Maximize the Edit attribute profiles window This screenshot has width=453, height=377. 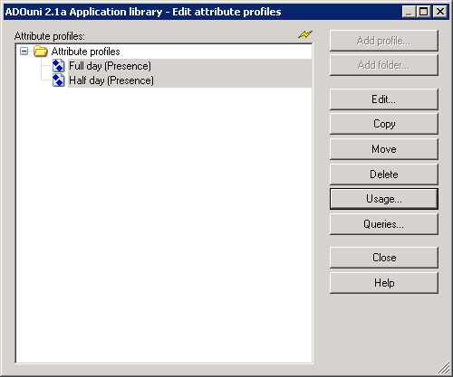[x=424, y=12]
